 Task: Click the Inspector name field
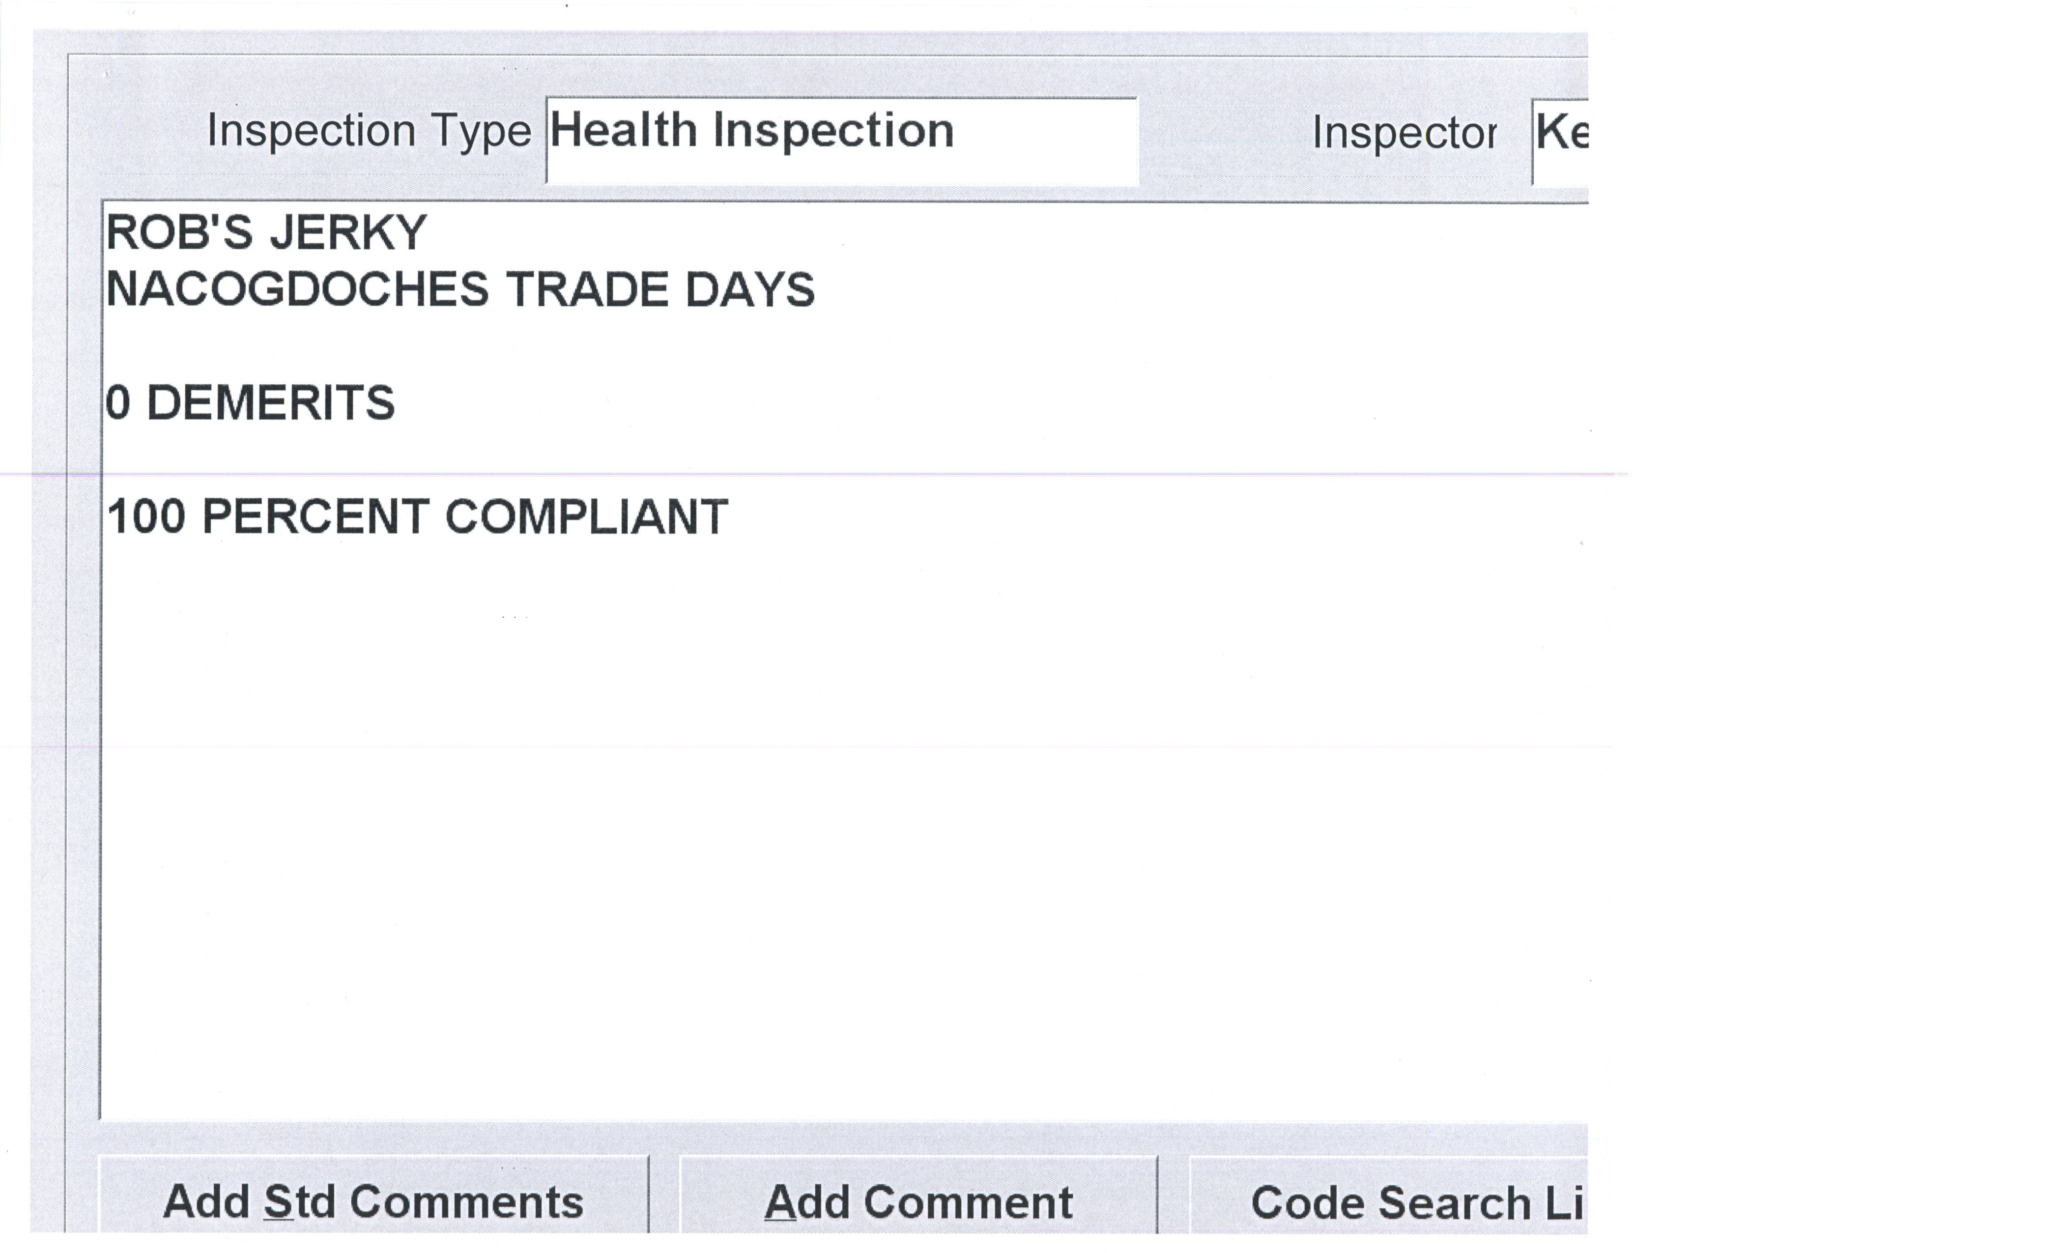[x=1561, y=138]
